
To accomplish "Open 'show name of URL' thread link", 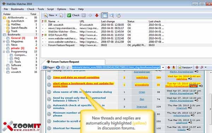I will (x=82, y=92).
